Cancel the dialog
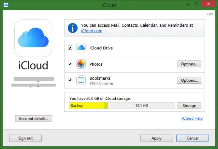This screenshot has height=149, width=218. pos(193,138)
